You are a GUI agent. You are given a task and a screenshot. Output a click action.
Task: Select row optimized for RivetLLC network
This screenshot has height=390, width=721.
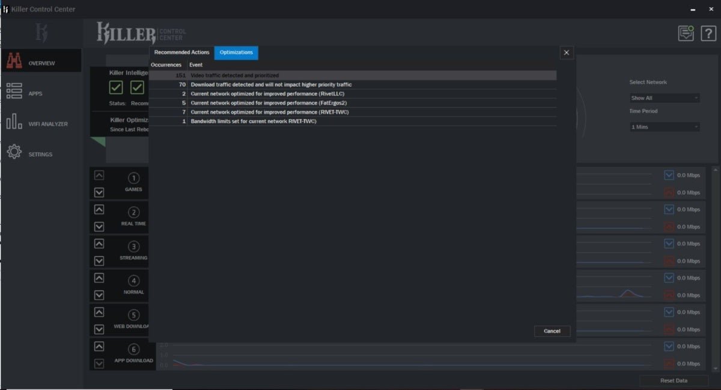353,94
